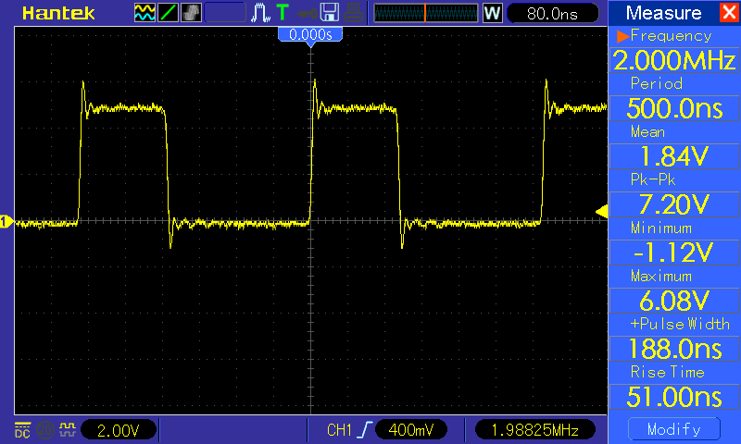Select the Pk-Pk measurement label
The height and width of the screenshot is (444, 741).
click(x=653, y=179)
